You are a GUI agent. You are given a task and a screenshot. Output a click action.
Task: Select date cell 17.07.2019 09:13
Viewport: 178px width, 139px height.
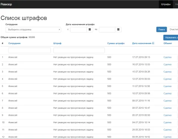[x=141, y=57]
